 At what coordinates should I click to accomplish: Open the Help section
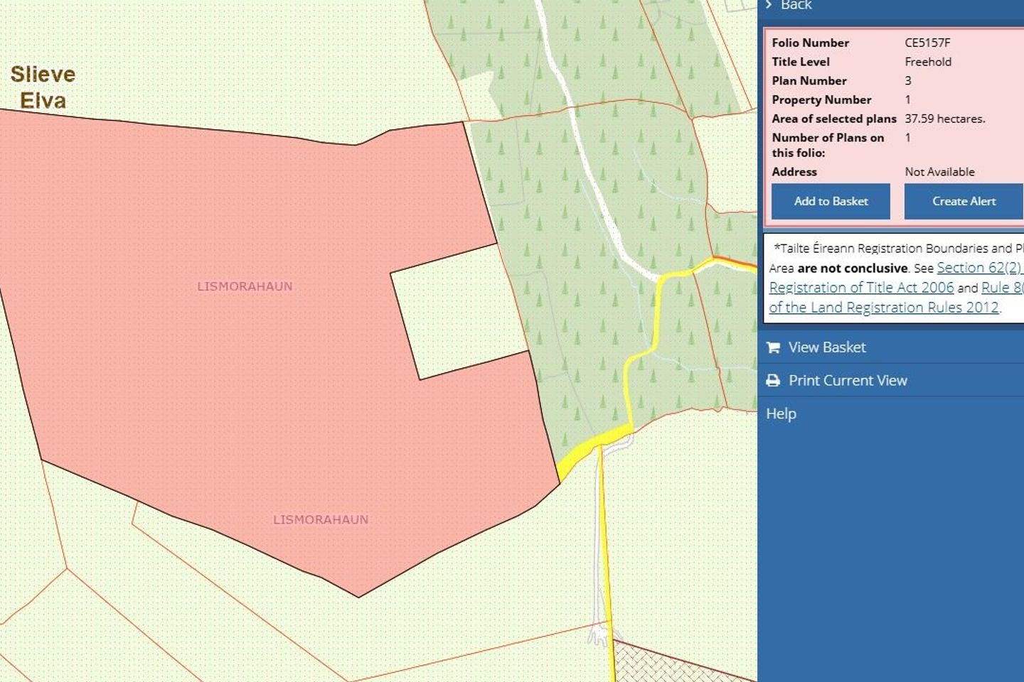pos(780,413)
